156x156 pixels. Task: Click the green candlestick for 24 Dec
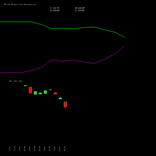pyautogui.click(x=35, y=93)
